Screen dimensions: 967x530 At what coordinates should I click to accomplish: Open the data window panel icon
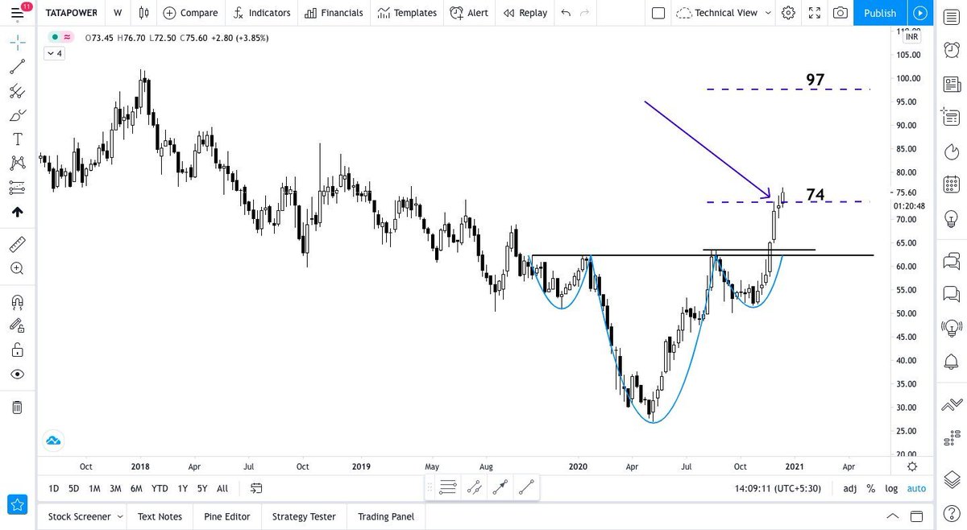[x=951, y=117]
